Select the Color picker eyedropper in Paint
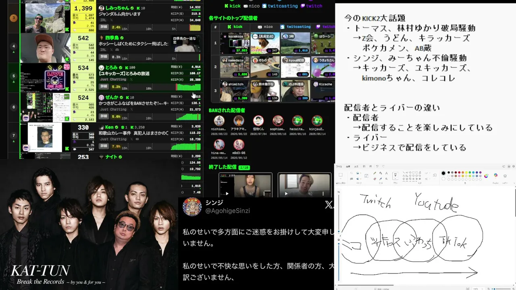The image size is (516, 290). (380, 178)
